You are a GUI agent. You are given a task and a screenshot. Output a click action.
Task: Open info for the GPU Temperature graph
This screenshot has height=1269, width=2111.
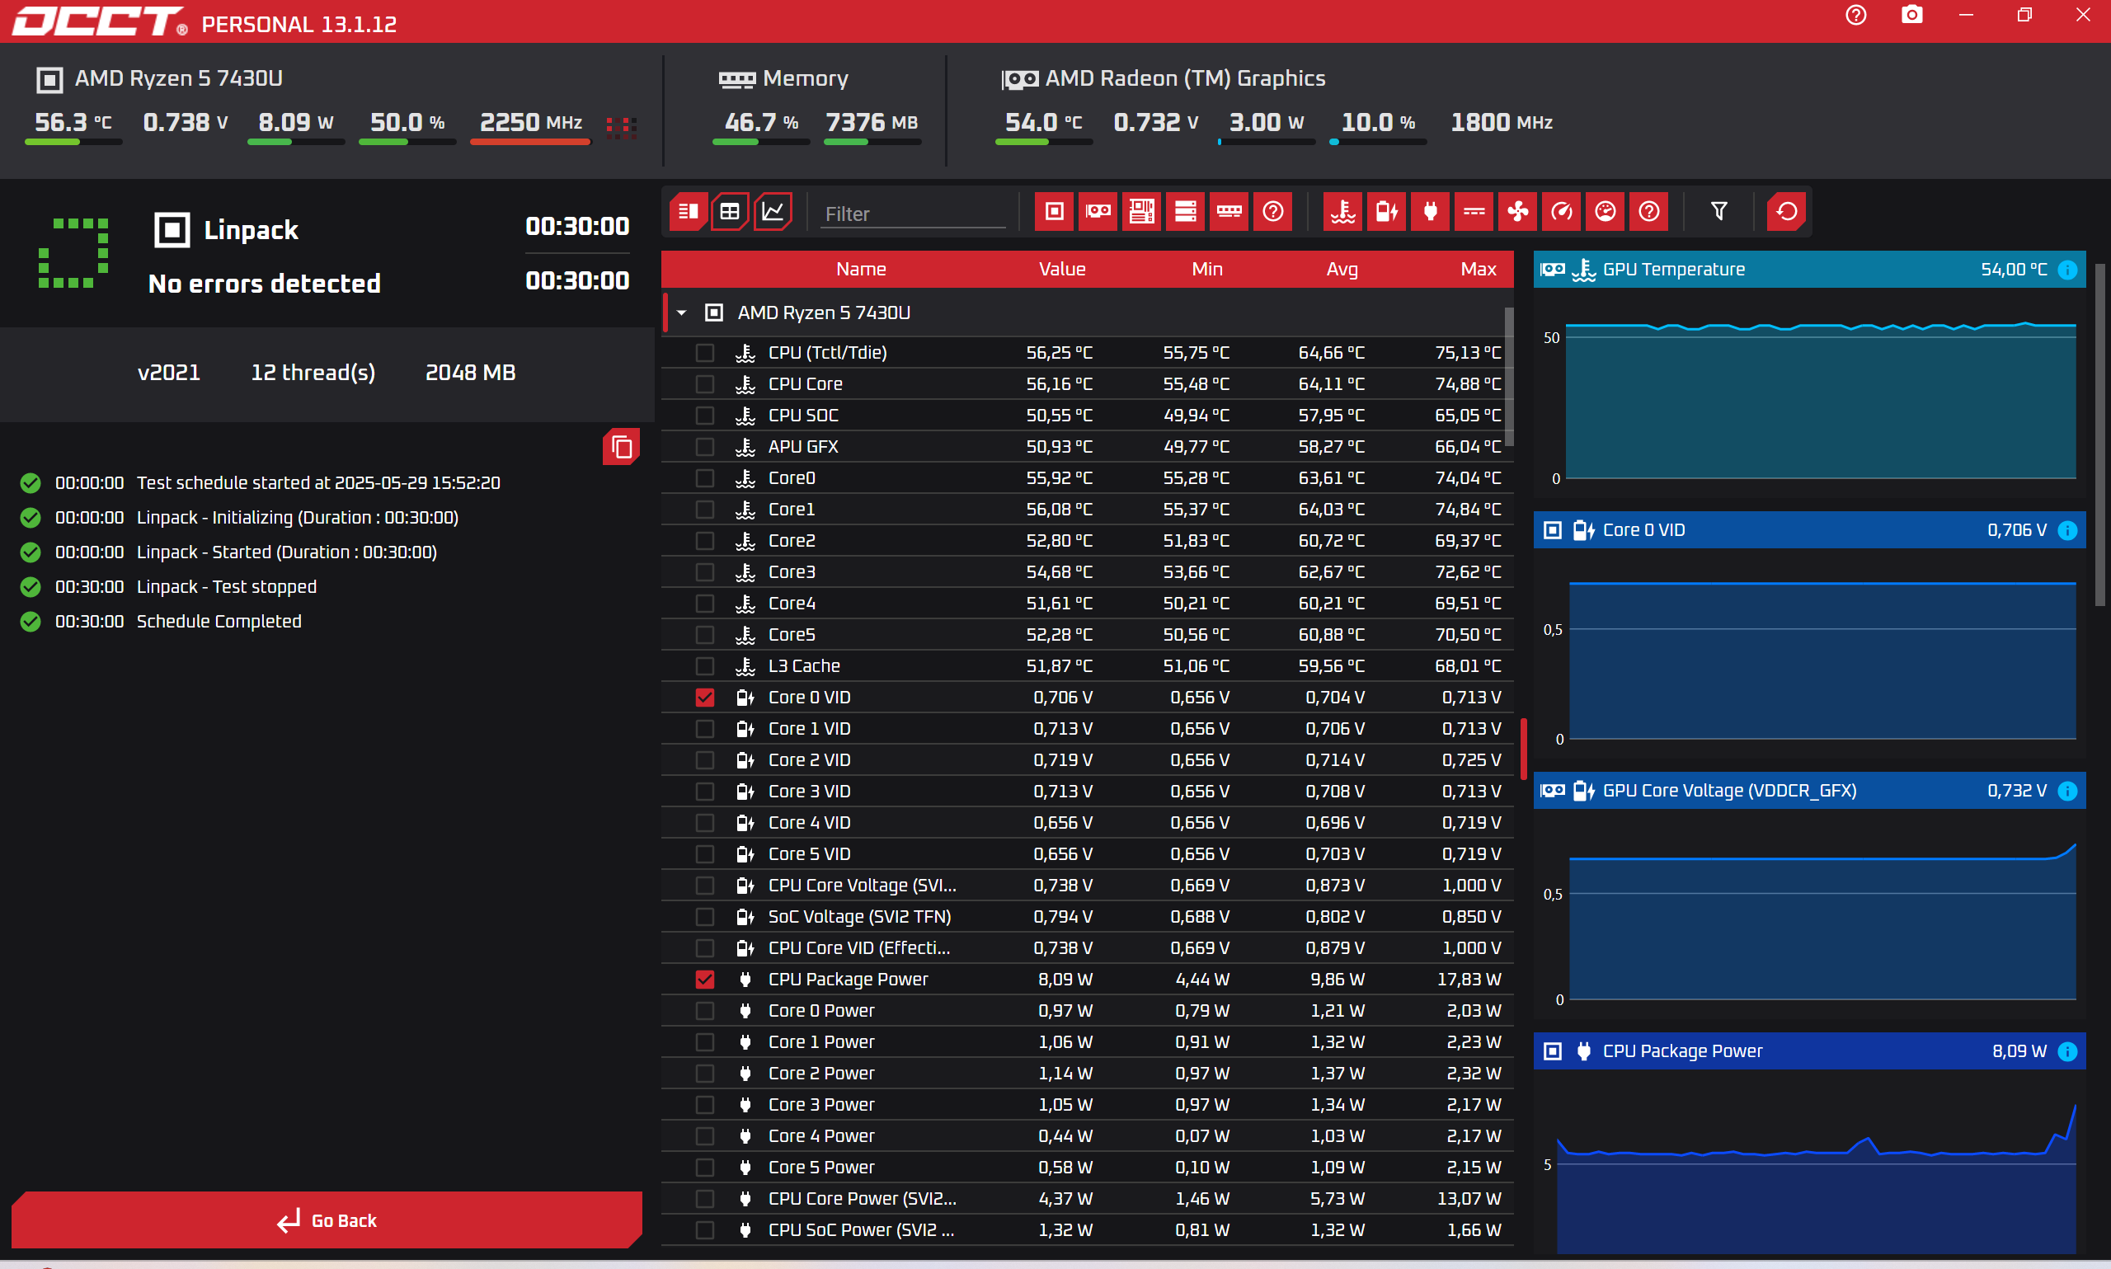click(x=2067, y=270)
